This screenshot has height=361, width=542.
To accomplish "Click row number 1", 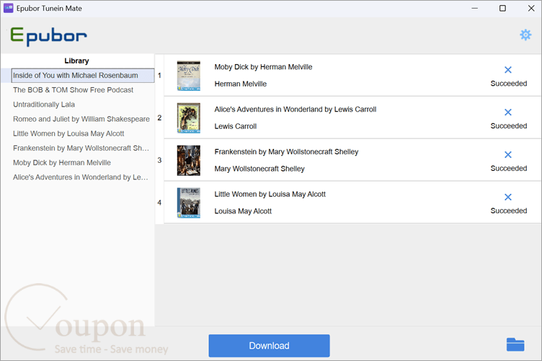I will coord(159,76).
